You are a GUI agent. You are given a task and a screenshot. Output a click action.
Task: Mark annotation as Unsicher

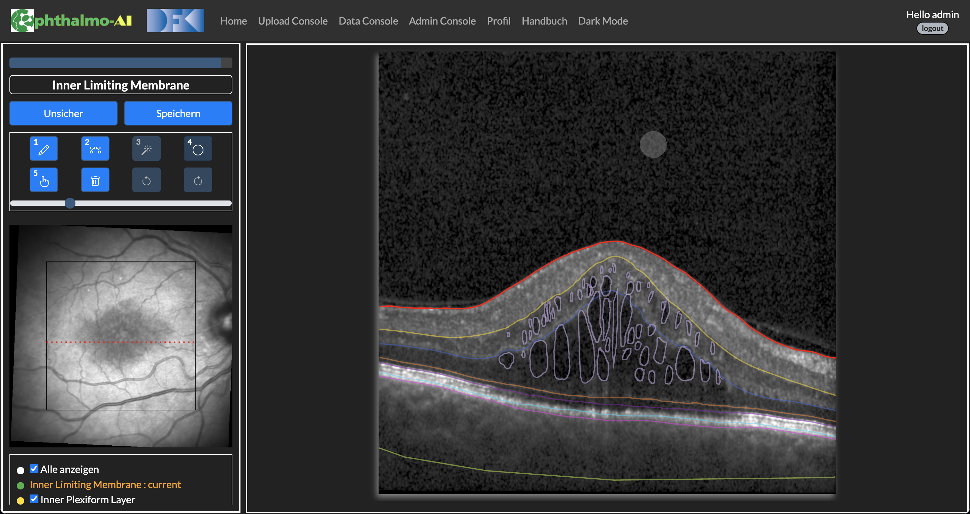63,113
